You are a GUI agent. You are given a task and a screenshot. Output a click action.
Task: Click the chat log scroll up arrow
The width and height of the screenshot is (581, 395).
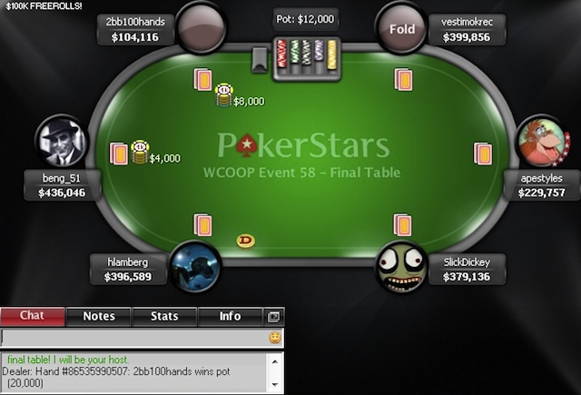[274, 361]
